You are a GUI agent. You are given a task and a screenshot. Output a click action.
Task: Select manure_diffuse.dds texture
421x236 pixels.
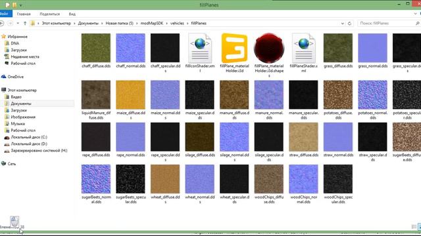pyautogui.click(x=234, y=94)
